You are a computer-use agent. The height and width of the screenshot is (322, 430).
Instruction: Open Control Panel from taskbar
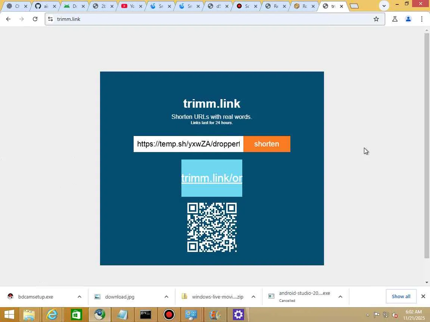tap(191, 315)
